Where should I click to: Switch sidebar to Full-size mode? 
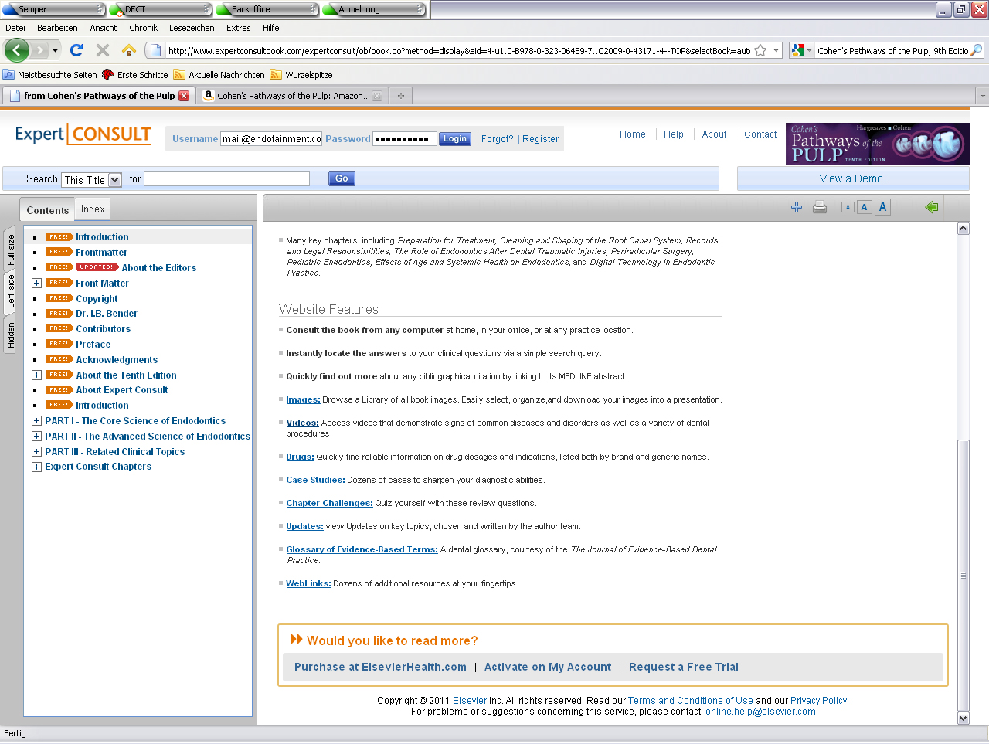pos(11,250)
